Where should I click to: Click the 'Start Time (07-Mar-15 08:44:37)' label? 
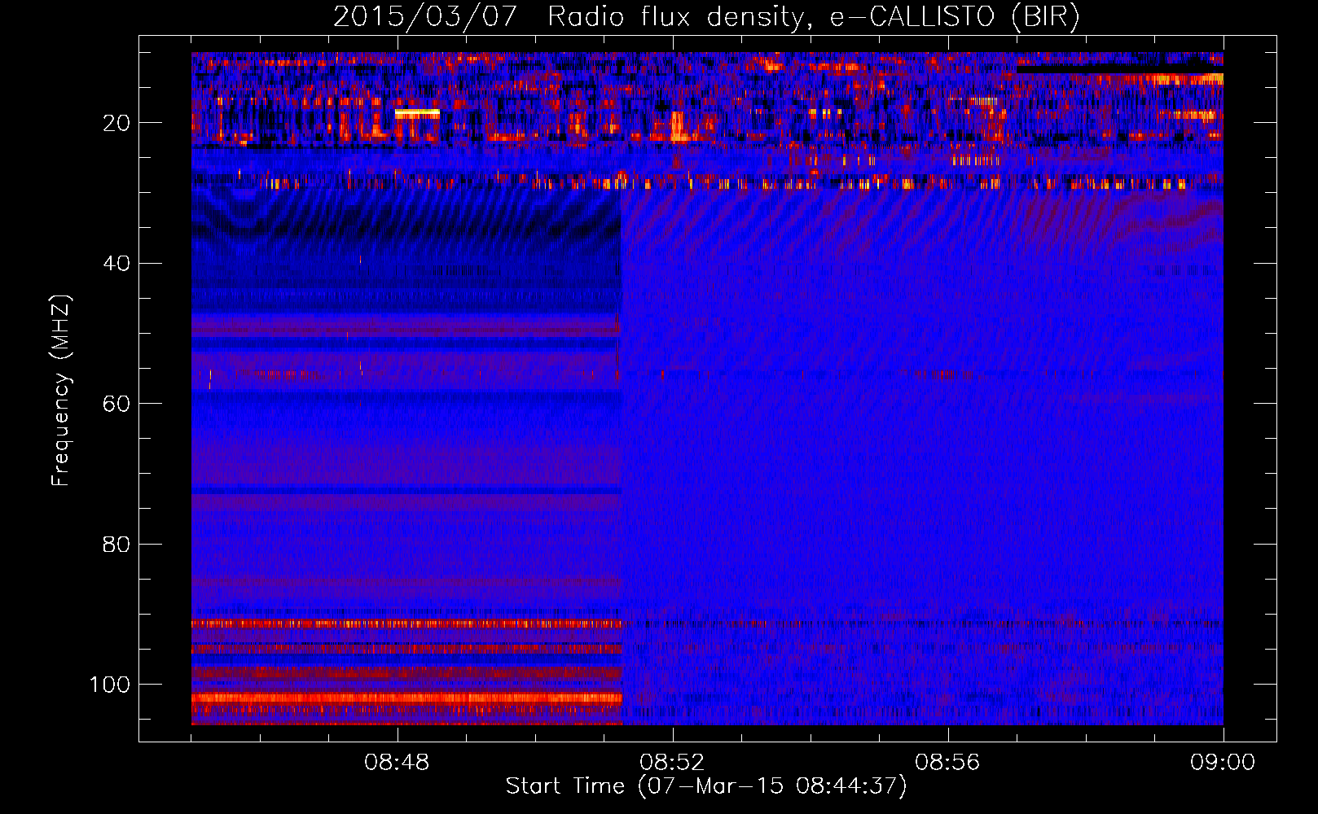tap(706, 786)
